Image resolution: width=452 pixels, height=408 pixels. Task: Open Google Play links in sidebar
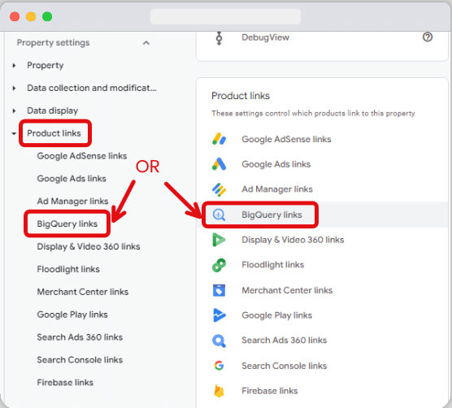pos(72,315)
